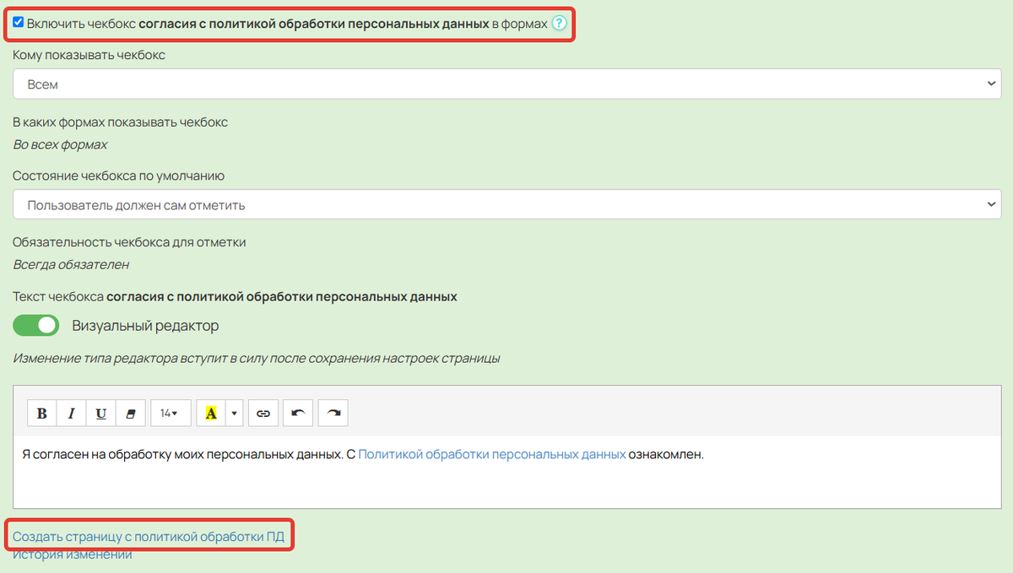Screen dimensions: 1013x573
Task: Open the Состояние чекбокса по умолчанию dropdown
Action: tap(507, 204)
